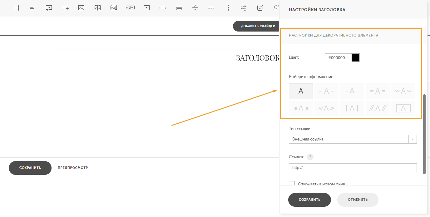Choose plain 'A' decoration without ornaments
The height and width of the screenshot is (217, 430).
pos(301,91)
